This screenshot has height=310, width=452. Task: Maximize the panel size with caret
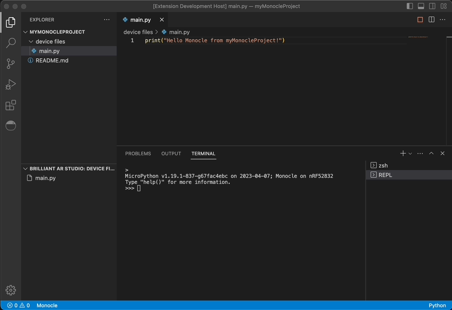(431, 153)
